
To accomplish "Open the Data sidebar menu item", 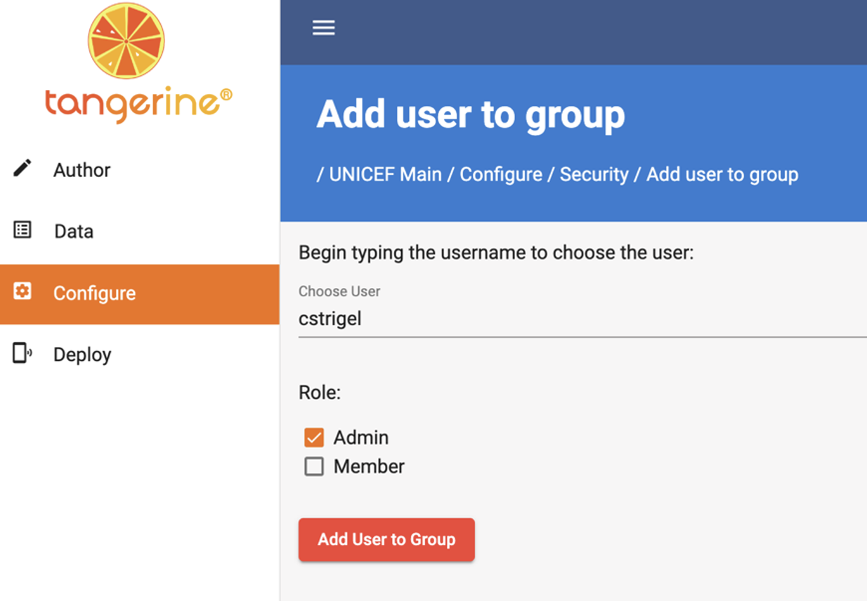I will coord(140,231).
